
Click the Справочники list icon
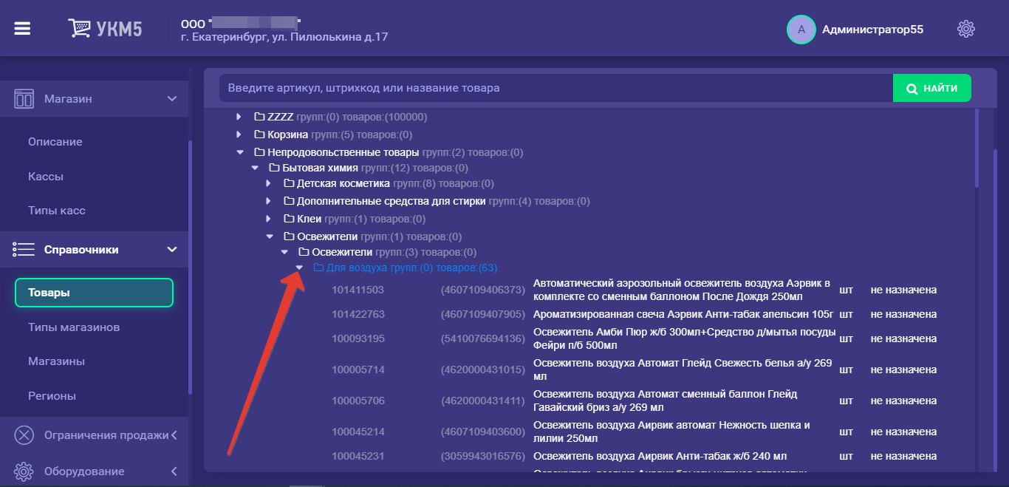[24, 250]
